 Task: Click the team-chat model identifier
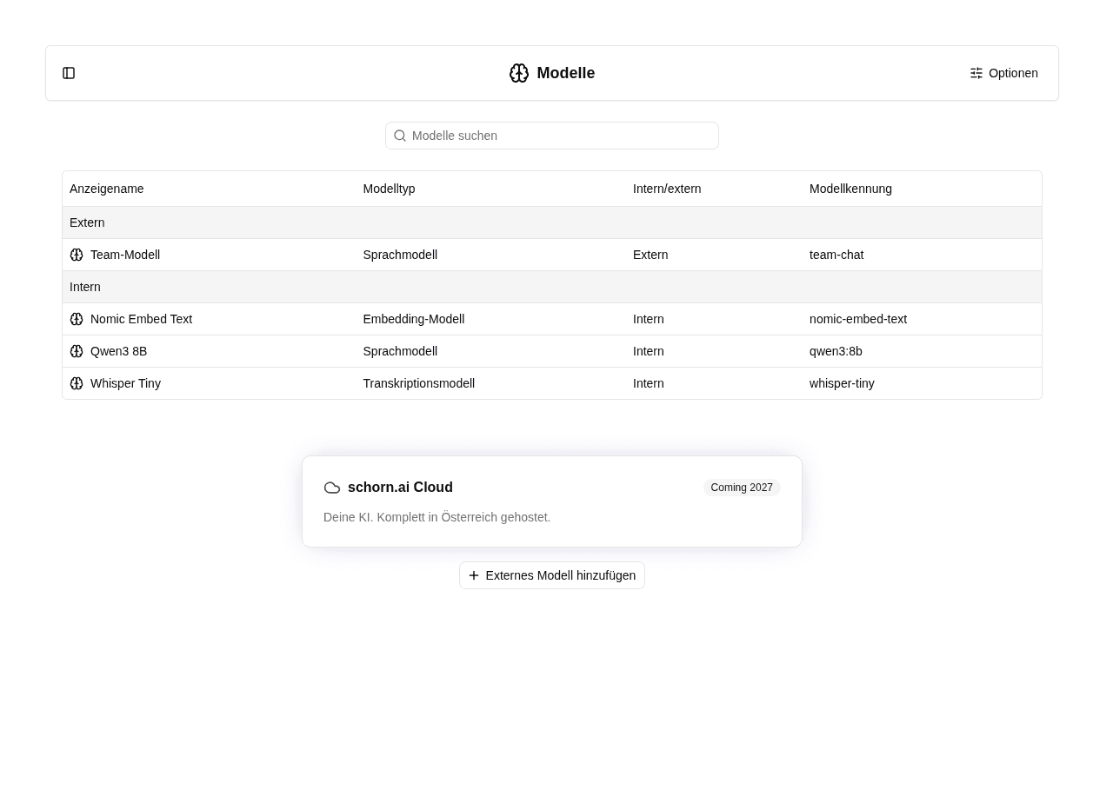(836, 255)
